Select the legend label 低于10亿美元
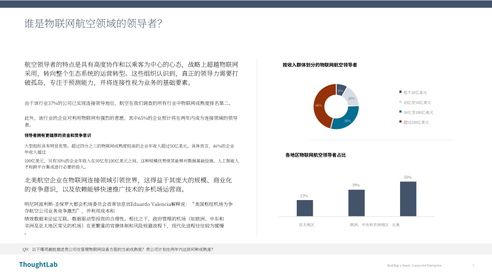 pyautogui.click(x=415, y=93)
